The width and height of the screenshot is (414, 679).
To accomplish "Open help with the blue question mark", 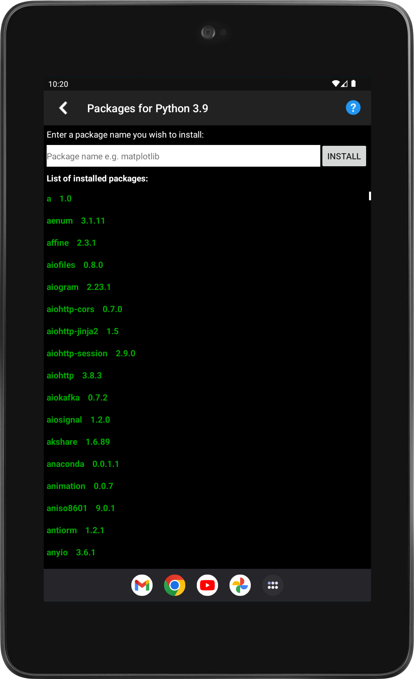I will point(353,108).
